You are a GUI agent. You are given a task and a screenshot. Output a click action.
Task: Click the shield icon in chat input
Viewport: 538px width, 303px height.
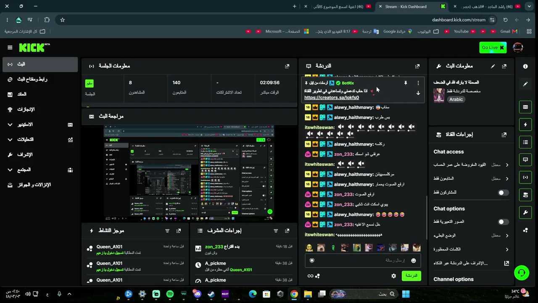(x=312, y=260)
